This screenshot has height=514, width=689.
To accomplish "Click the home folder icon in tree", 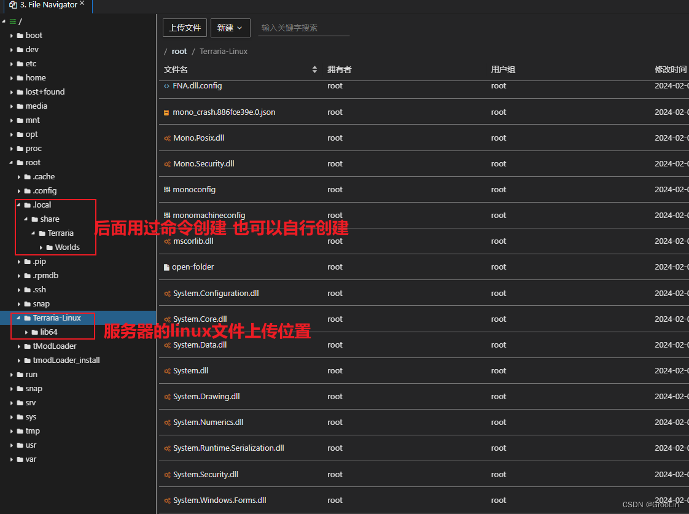I will tap(20, 78).
